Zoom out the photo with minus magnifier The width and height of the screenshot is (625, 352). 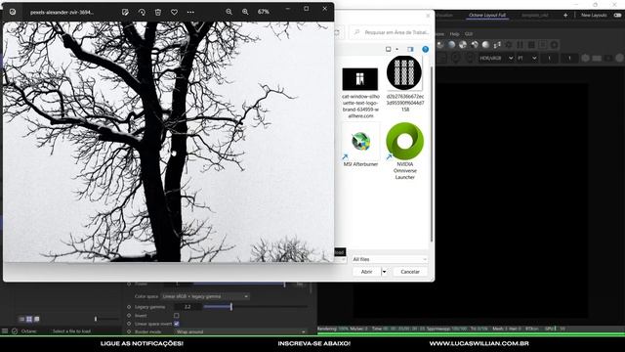[229, 12]
